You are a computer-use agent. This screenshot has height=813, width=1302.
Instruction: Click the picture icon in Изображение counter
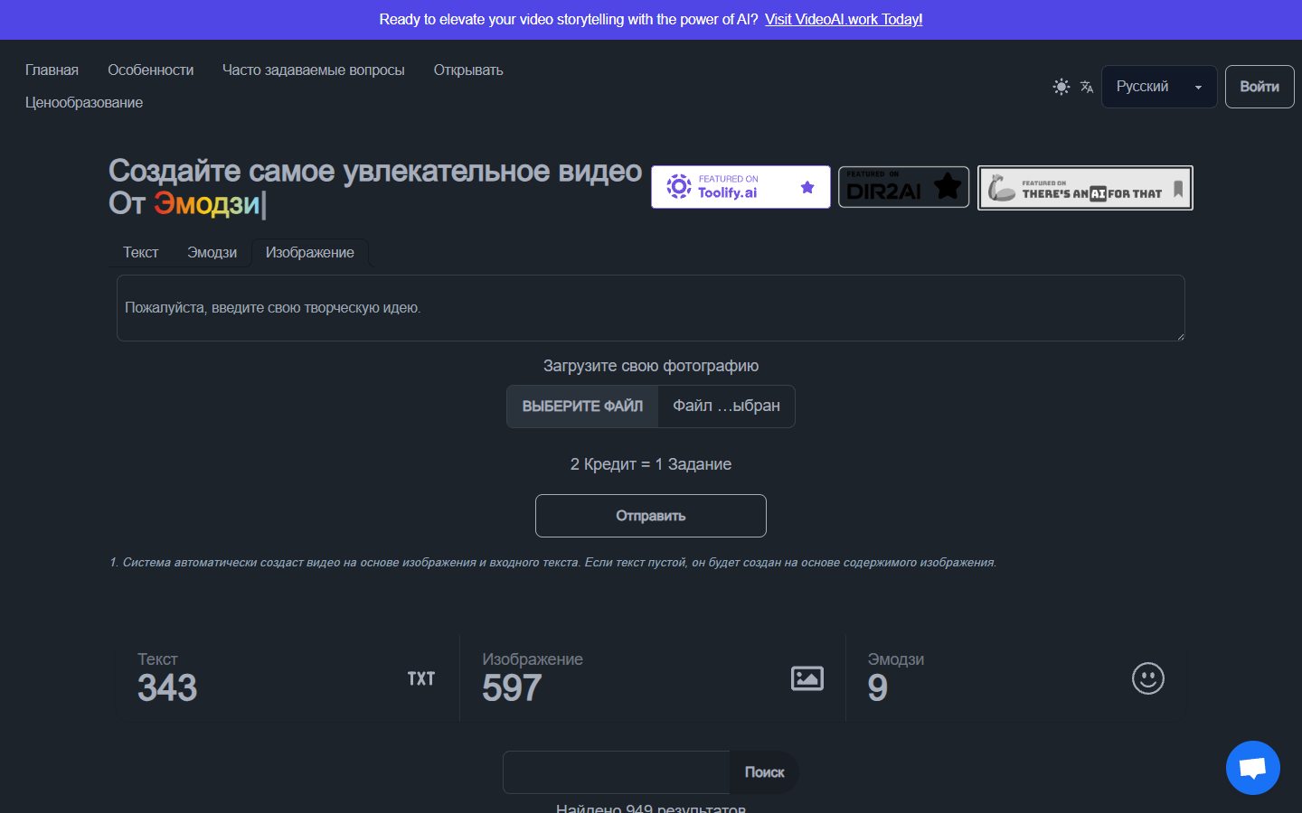(x=807, y=678)
